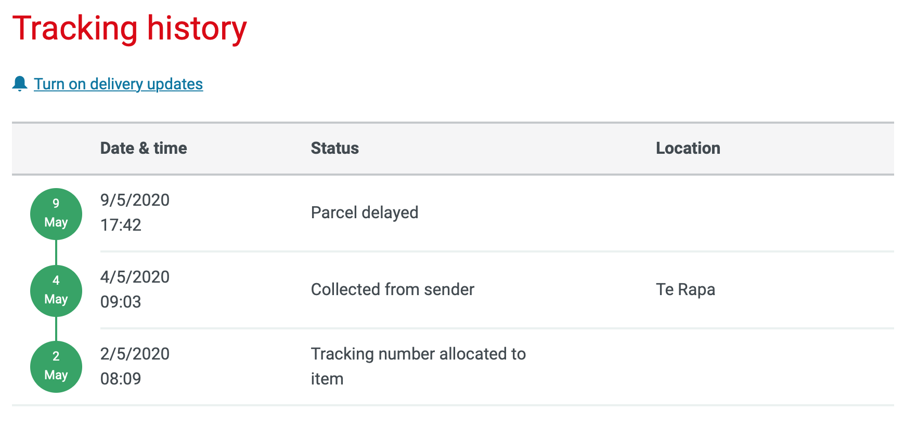Click the 17:42 time entry
The image size is (904, 425).
click(121, 225)
